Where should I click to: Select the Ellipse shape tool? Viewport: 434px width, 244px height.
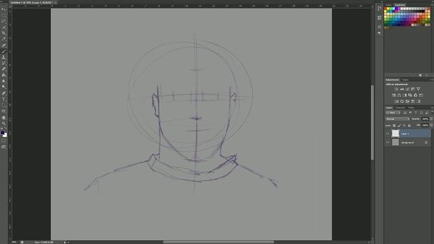coord(3,111)
